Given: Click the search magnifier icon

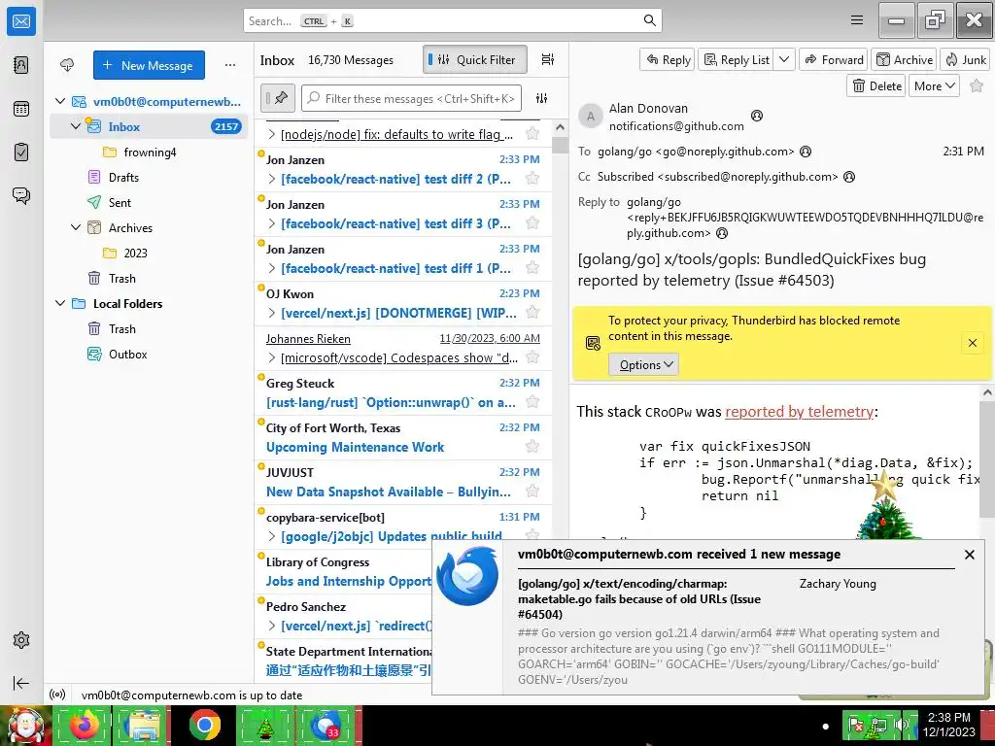Looking at the screenshot, I should (x=649, y=20).
